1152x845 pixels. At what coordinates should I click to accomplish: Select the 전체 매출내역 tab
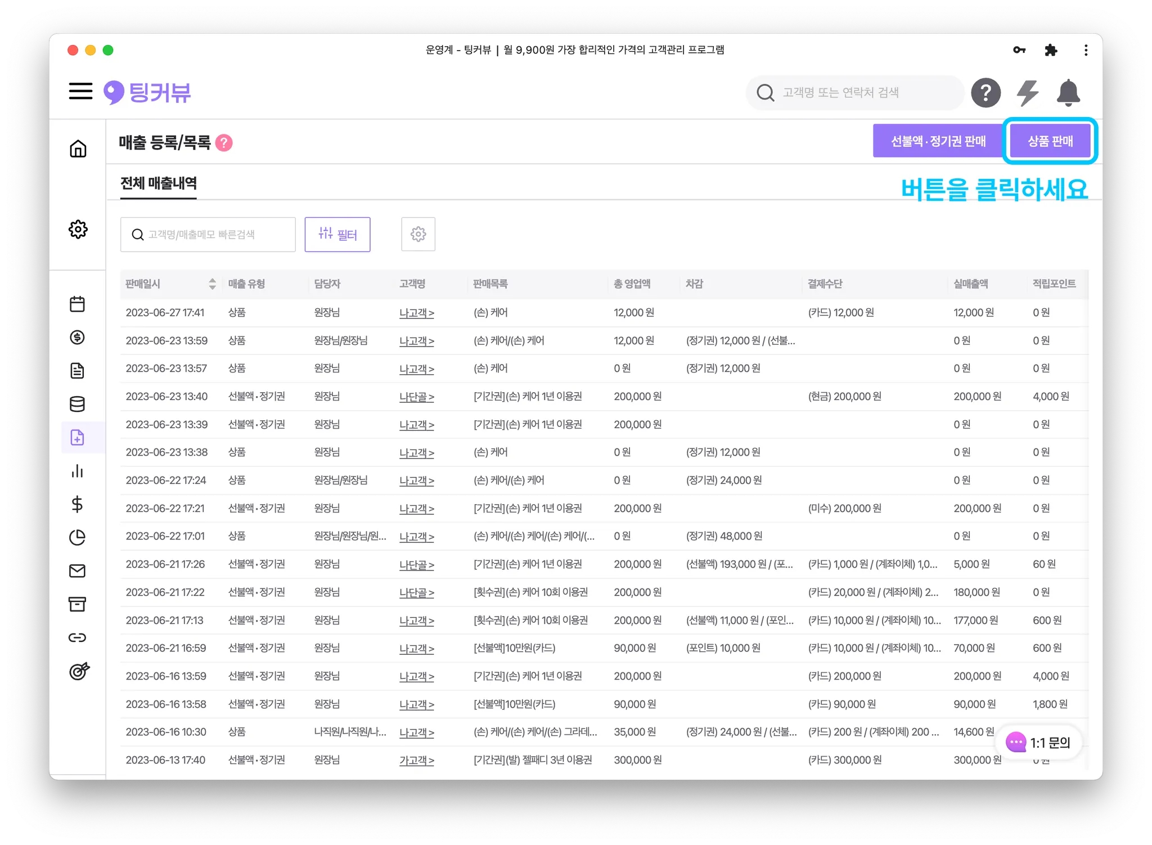point(159,183)
